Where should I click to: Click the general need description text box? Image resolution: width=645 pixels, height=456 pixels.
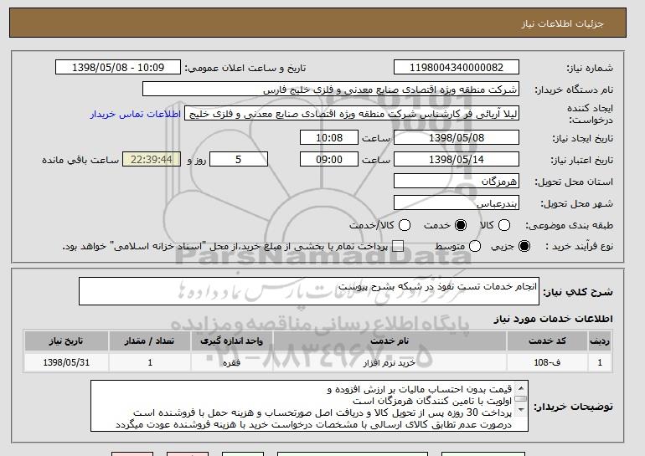pos(309,291)
